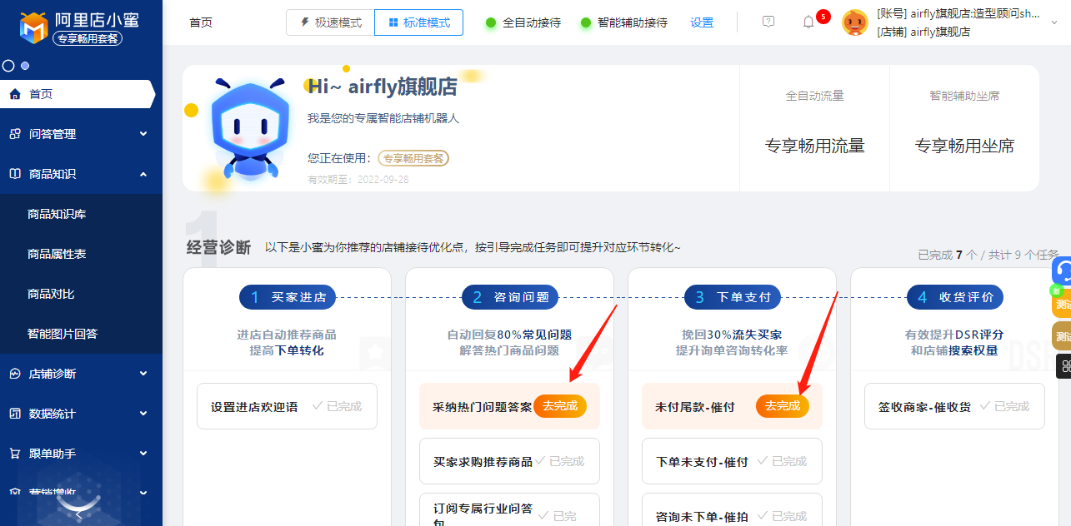Click the 跟单助手 cart icon
The height and width of the screenshot is (526, 1071).
tap(15, 454)
